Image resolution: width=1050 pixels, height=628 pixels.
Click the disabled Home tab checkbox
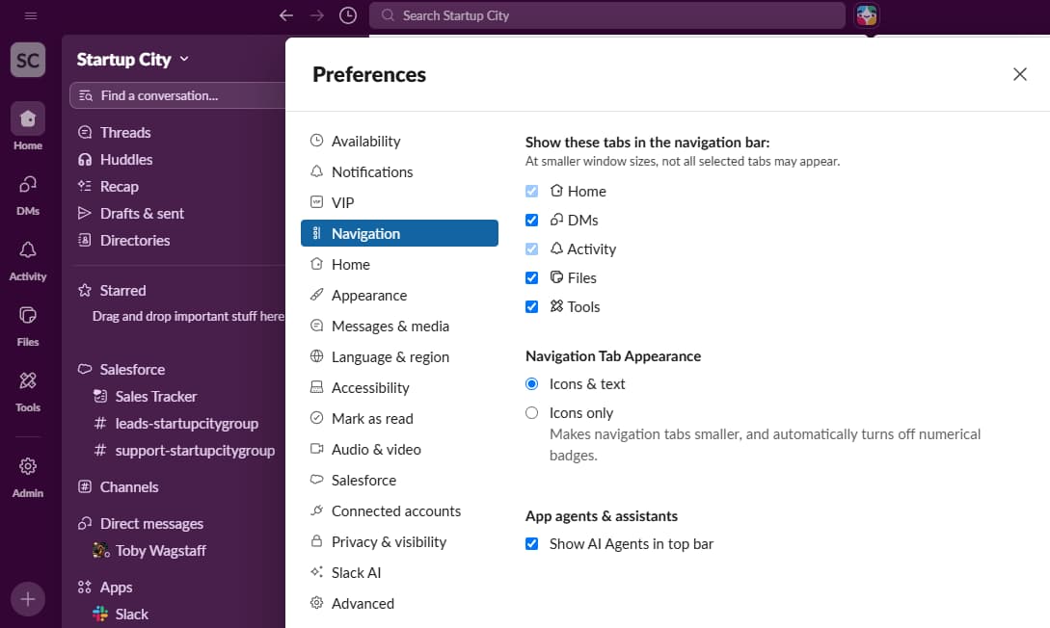click(531, 192)
